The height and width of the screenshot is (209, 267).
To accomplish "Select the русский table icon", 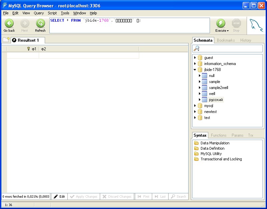I will 205,100.
